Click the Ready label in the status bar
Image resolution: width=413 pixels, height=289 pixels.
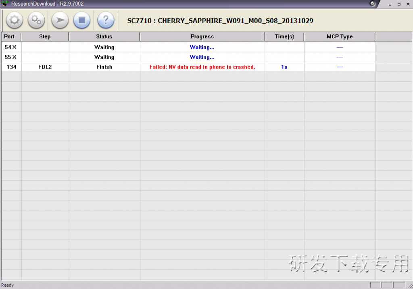(x=8, y=285)
